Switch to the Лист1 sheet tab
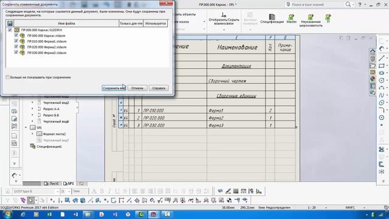 (x=52, y=184)
